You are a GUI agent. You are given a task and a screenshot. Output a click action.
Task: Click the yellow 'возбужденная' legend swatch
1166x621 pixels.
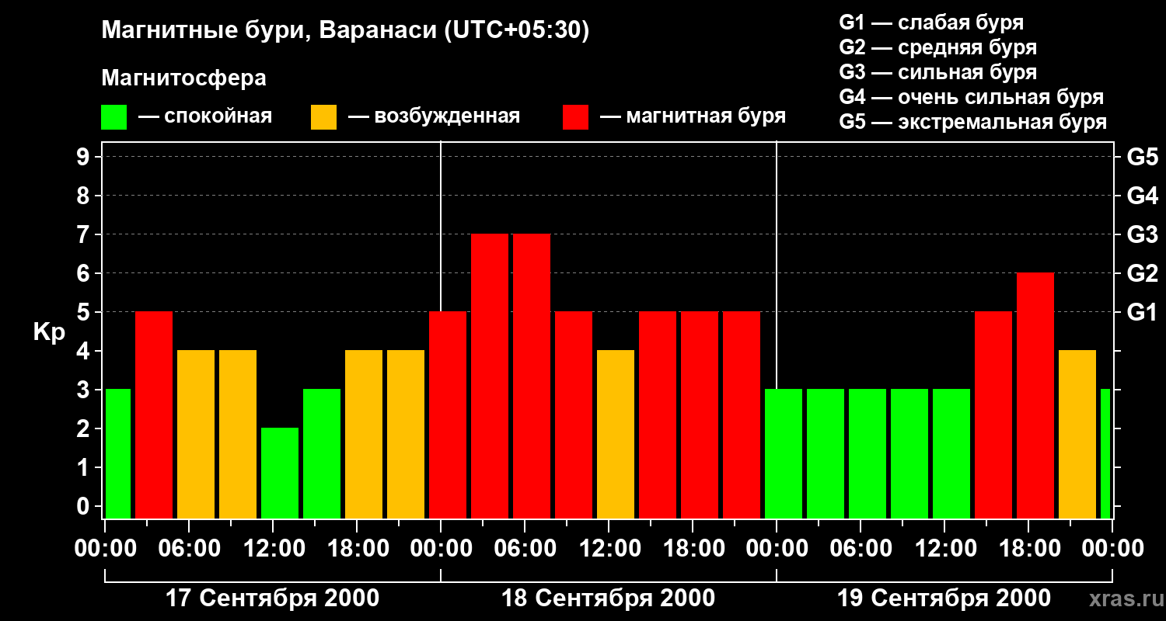pos(323,117)
